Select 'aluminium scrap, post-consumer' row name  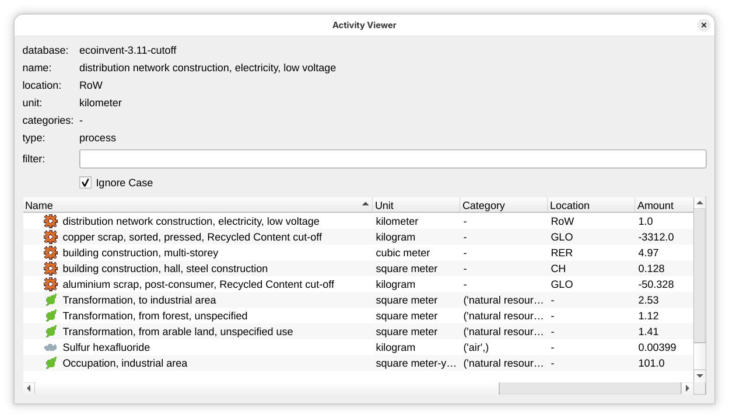click(199, 284)
